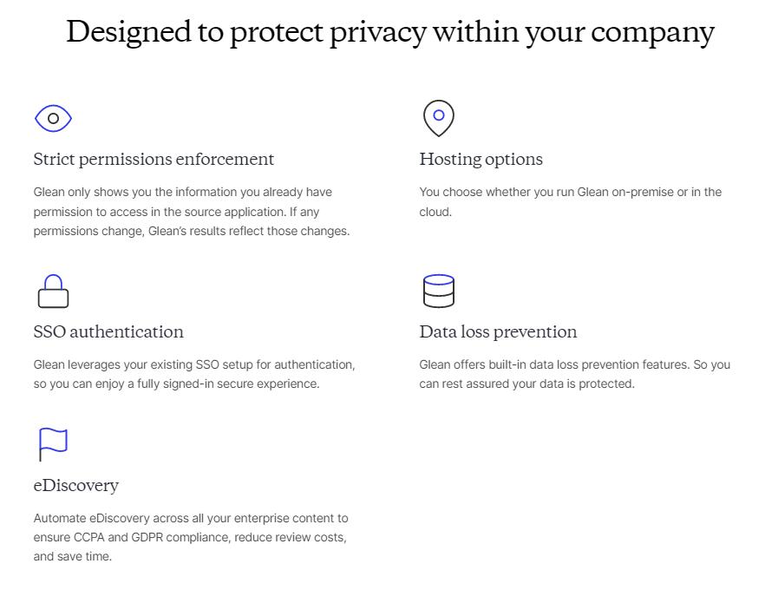The height and width of the screenshot is (590, 765).
Task: Click the existing SSO setup description text
Action: [x=194, y=374]
